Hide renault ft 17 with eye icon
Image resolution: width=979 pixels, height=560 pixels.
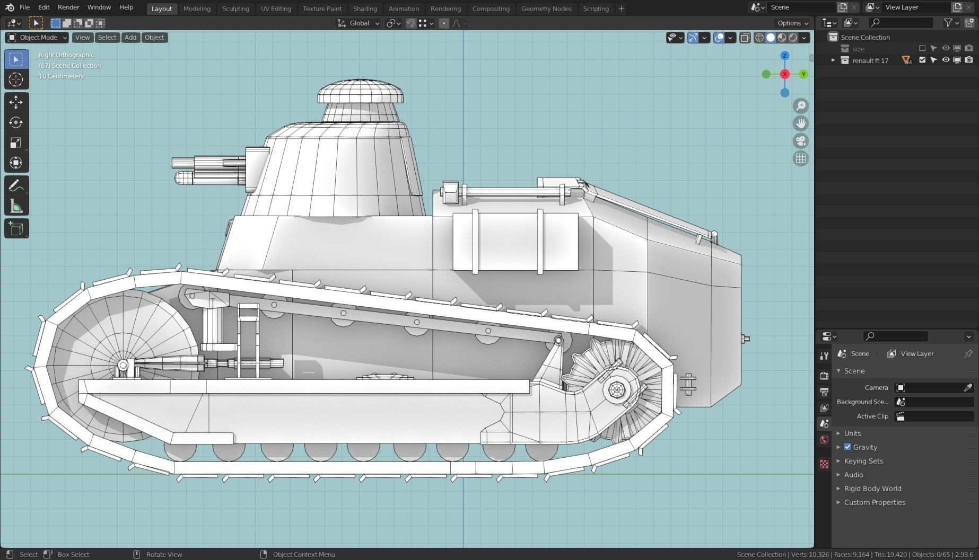tap(946, 60)
